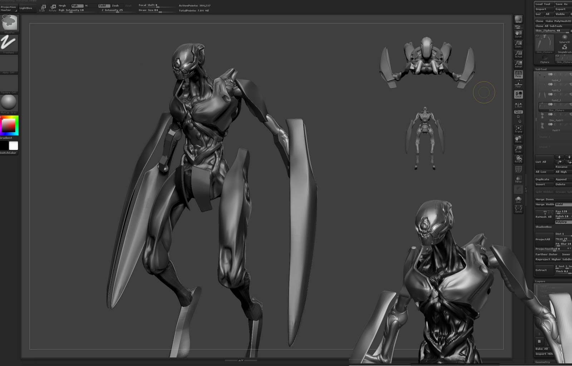This screenshot has width=572, height=366.
Task: Select the Zoom canvas tool
Action: coord(518,44)
